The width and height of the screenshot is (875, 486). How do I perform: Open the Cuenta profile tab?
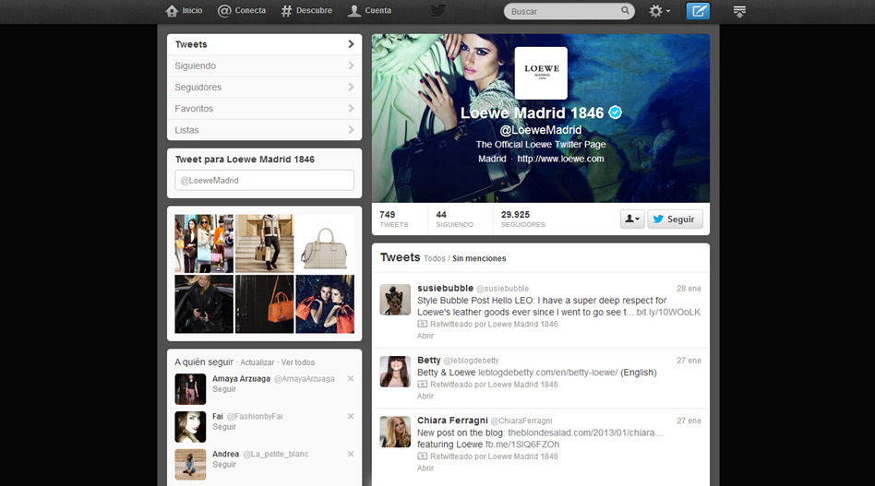pos(369,10)
